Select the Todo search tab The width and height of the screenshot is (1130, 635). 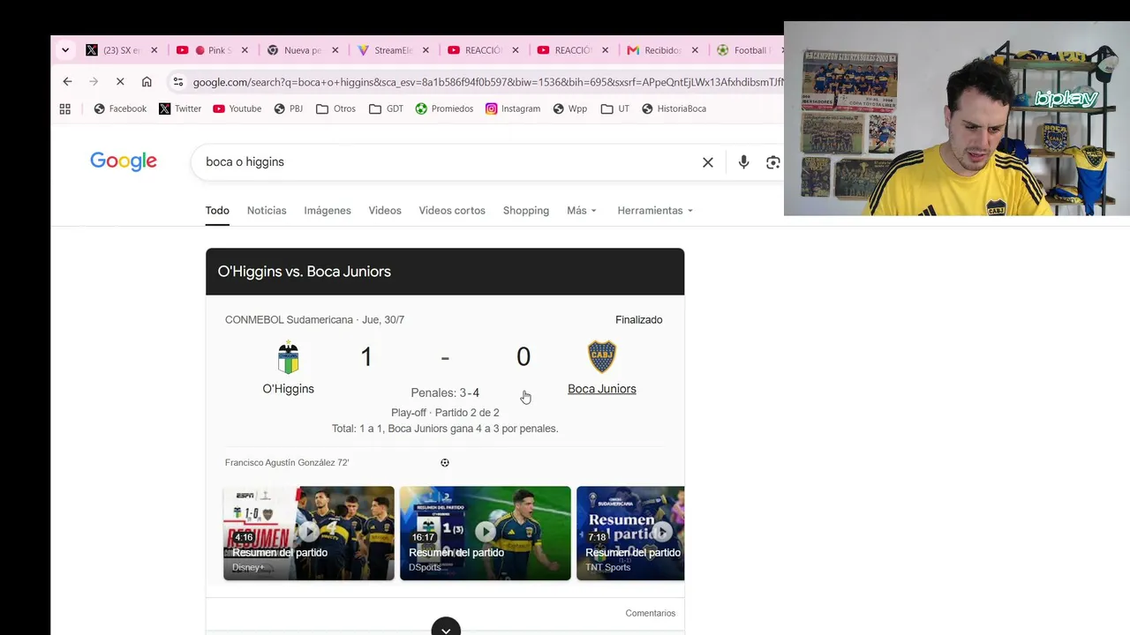pyautogui.click(x=217, y=211)
